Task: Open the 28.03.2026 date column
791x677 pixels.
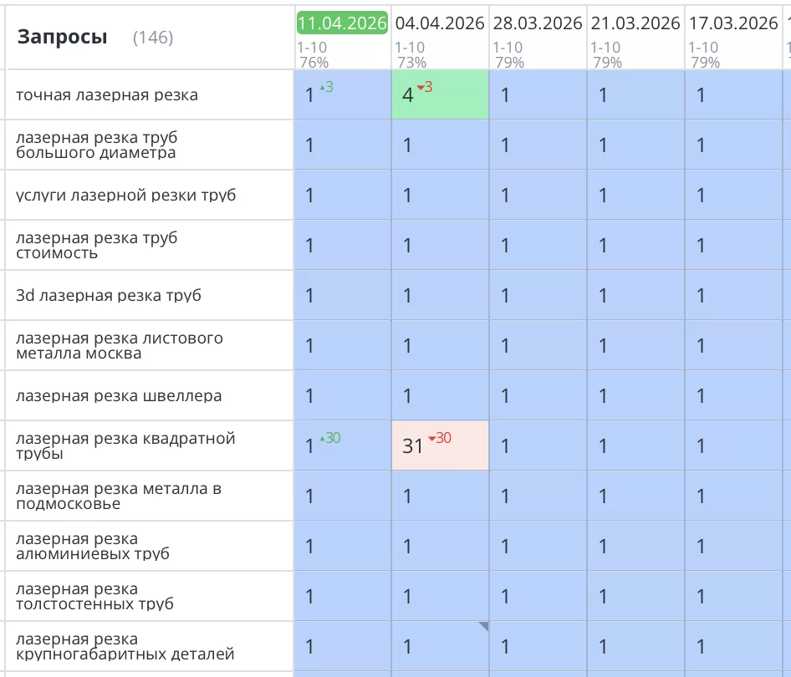Action: (538, 23)
